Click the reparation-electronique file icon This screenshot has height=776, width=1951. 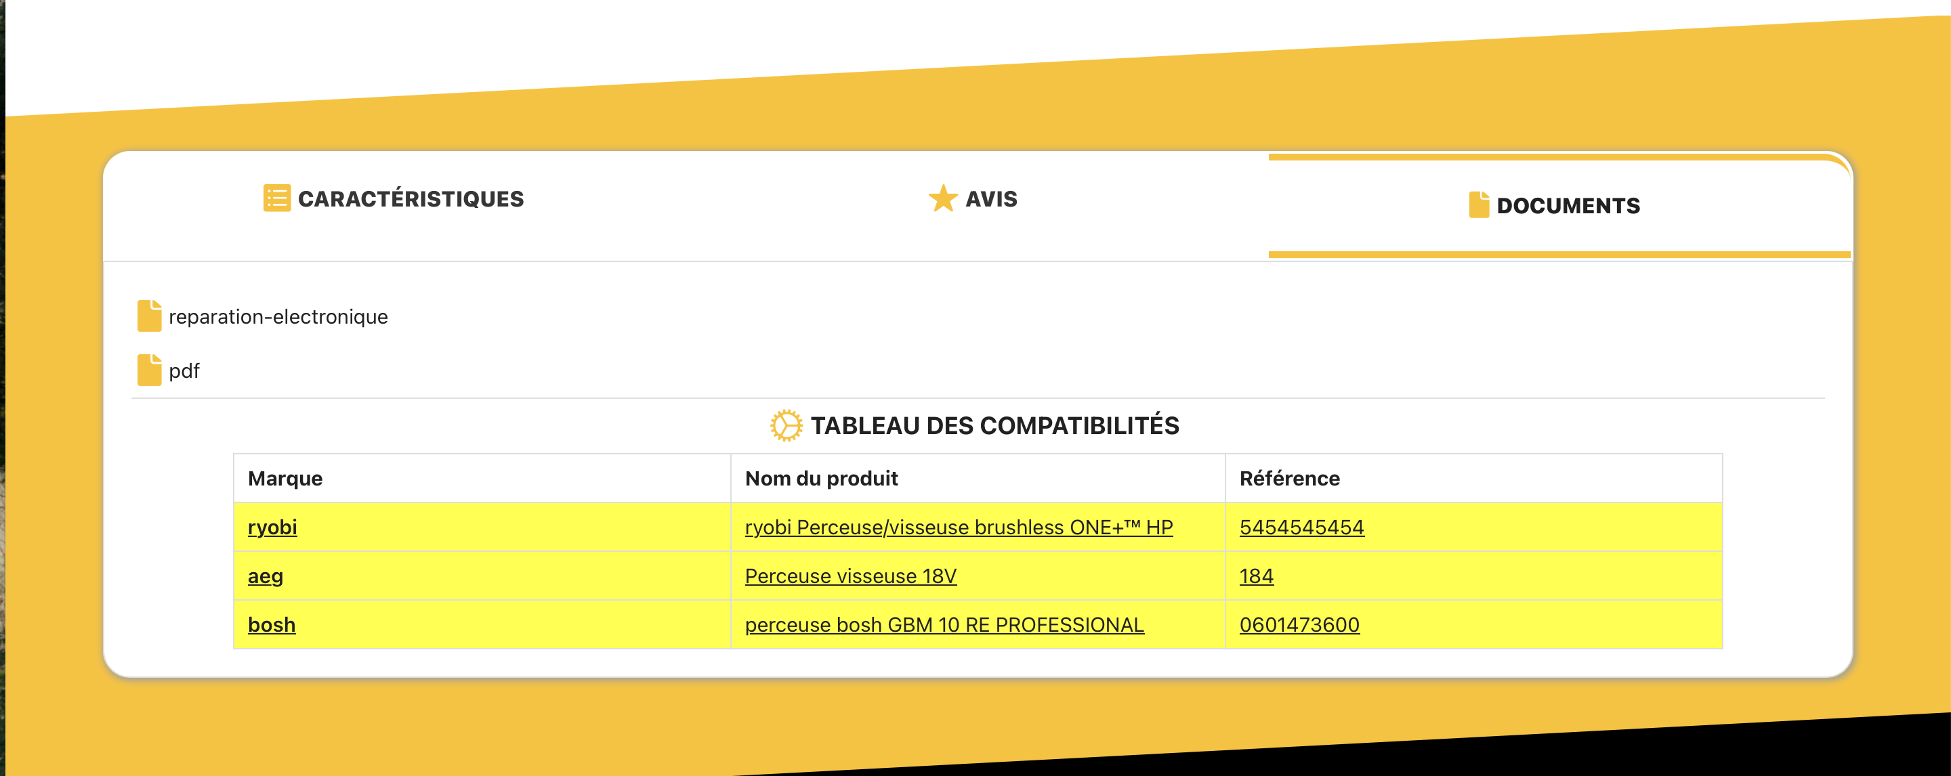point(149,316)
